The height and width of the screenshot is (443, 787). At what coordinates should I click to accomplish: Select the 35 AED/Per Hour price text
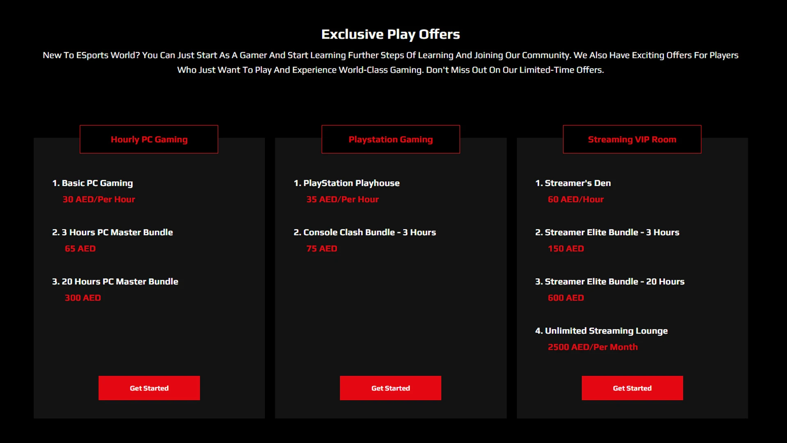pos(343,199)
